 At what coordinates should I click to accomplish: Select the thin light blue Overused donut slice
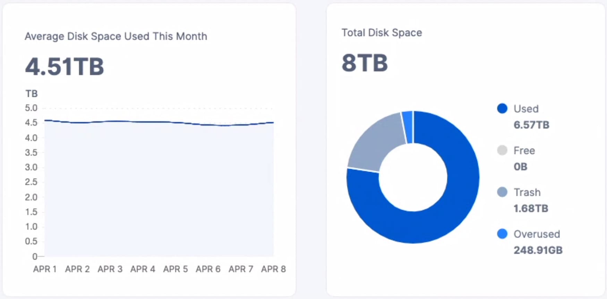click(408, 127)
